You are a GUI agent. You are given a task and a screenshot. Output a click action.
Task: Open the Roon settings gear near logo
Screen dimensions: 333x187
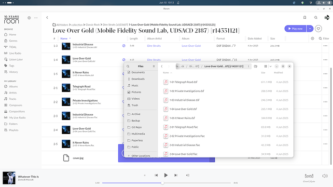(x=29, y=18)
